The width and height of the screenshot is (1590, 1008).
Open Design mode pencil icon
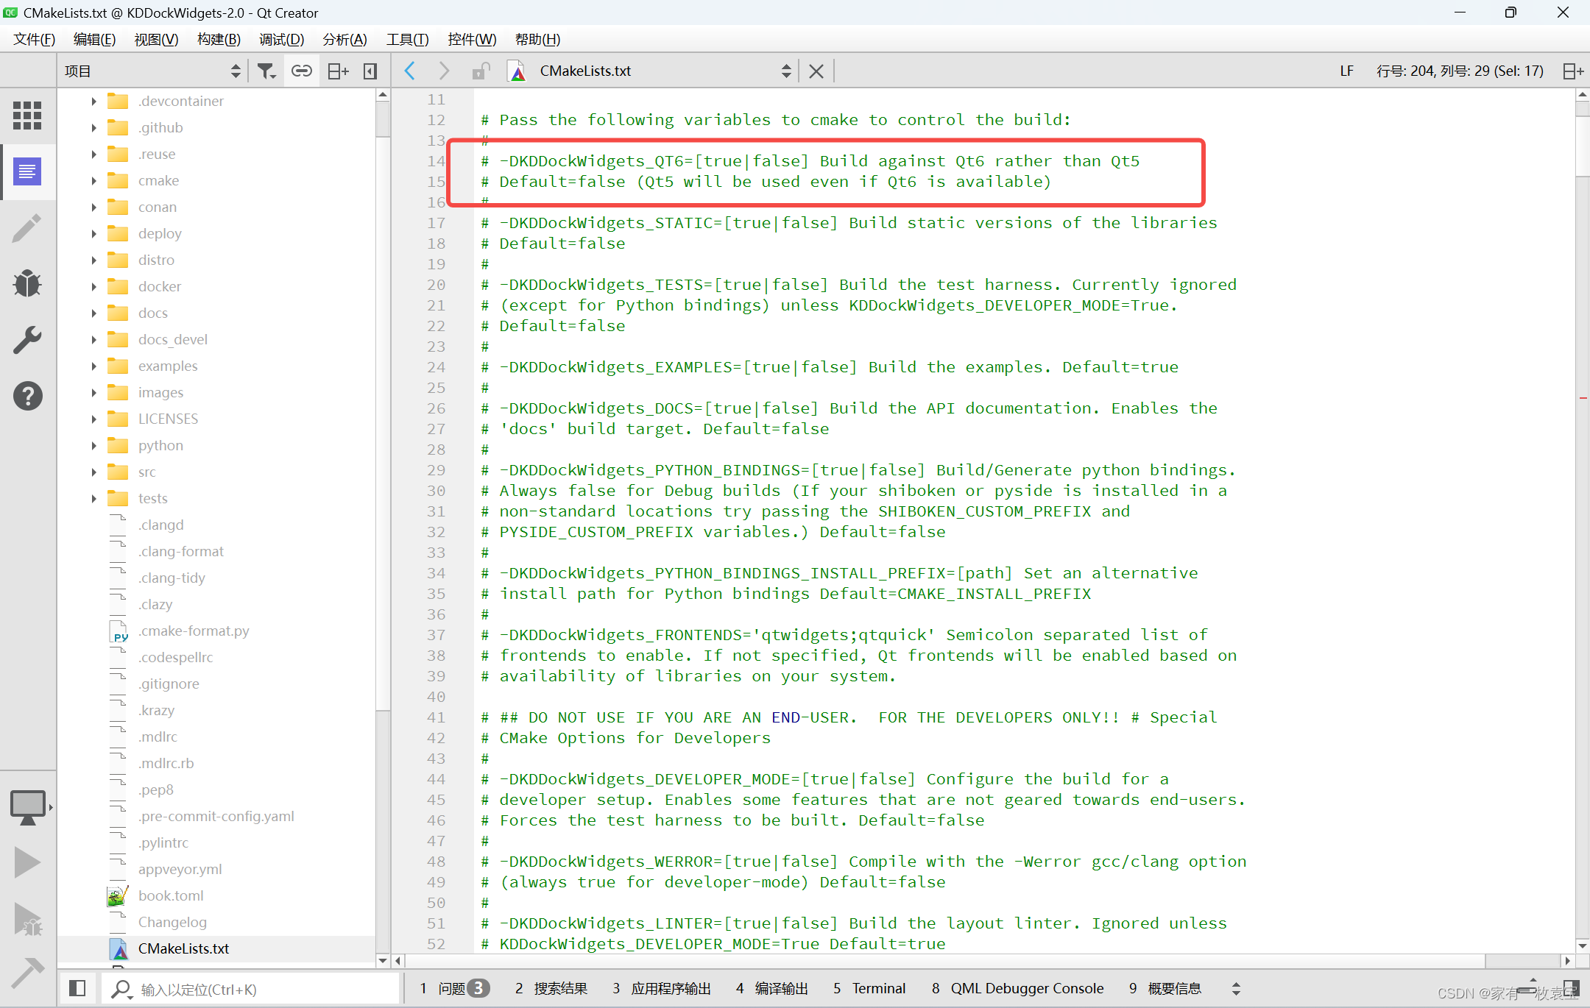pyautogui.click(x=27, y=228)
